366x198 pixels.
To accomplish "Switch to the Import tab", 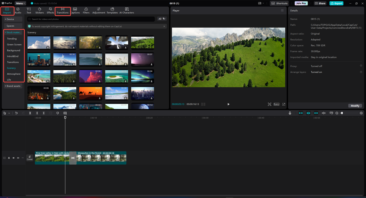I will pos(7,11).
